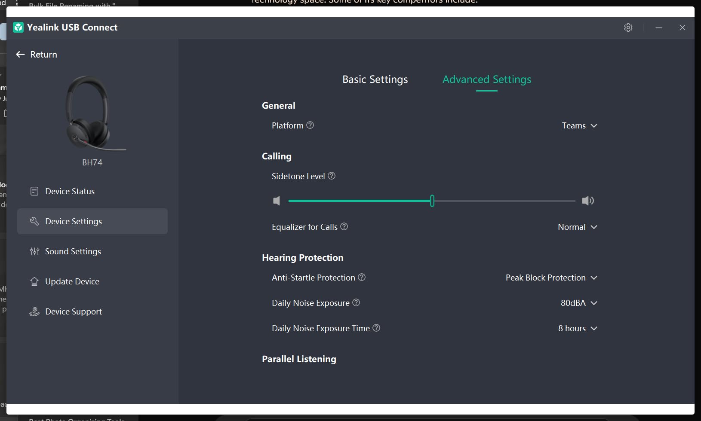Click the Calling section heading
The width and height of the screenshot is (701, 421).
[x=277, y=156]
